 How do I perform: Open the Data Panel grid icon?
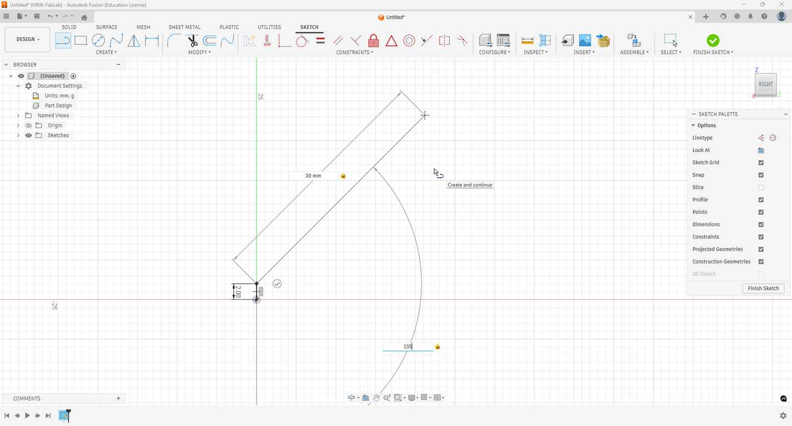click(6, 17)
